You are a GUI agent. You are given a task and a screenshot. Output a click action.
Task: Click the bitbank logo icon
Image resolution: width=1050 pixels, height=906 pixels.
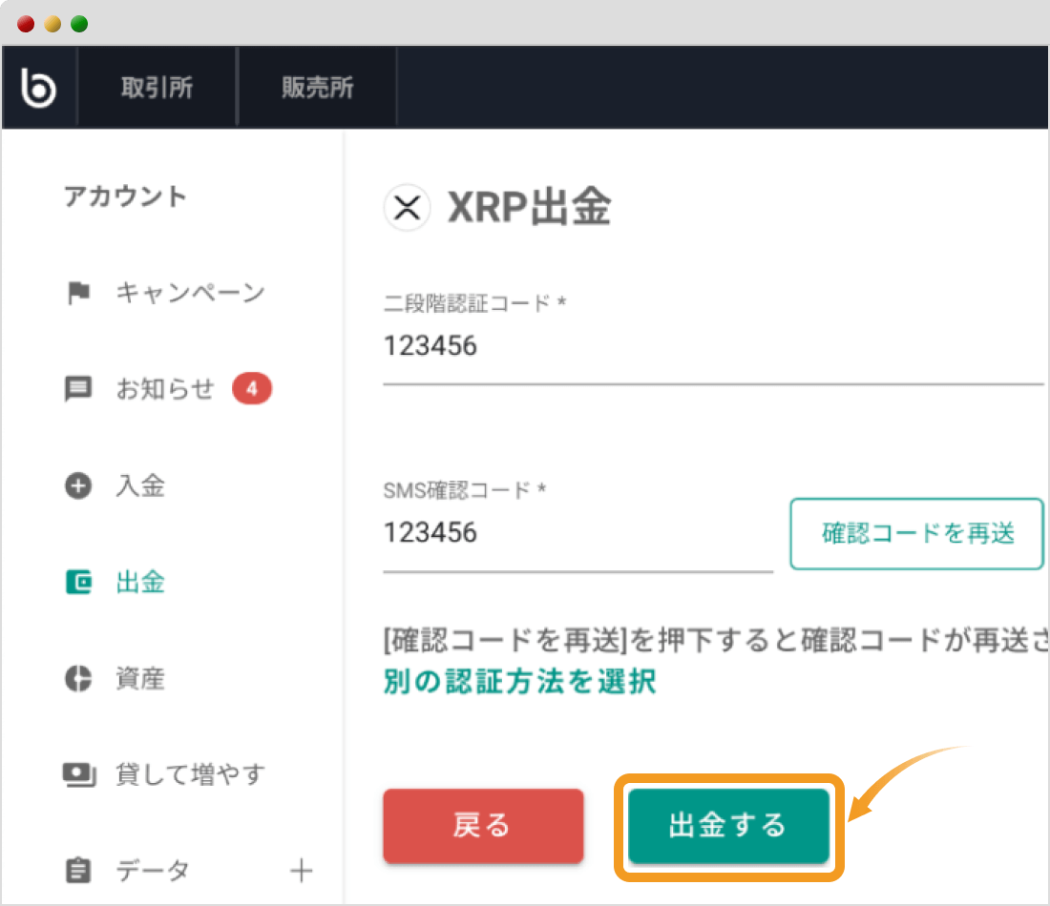38,87
